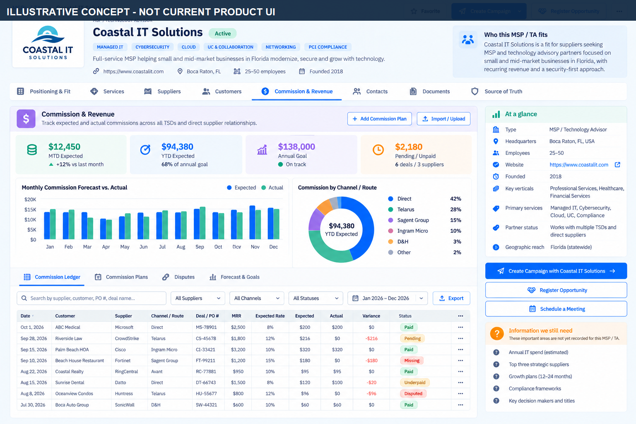
Task: Click the bar chart At a glance icon
Action: pyautogui.click(x=496, y=114)
